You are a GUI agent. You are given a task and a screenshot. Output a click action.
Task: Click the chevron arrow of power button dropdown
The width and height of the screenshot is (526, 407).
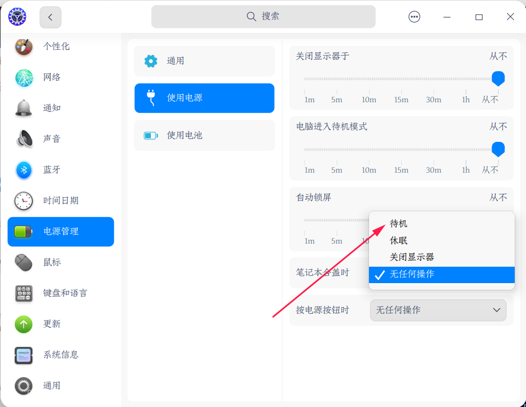point(497,310)
